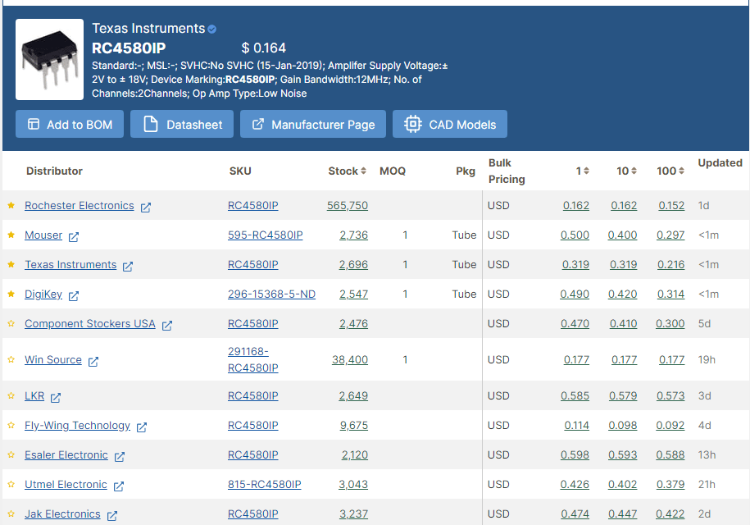Click the RC4580IP chip product thumbnail
The image size is (750, 525).
coord(49,59)
